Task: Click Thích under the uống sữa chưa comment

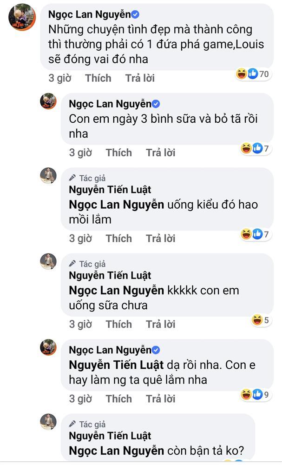Action: point(119,324)
